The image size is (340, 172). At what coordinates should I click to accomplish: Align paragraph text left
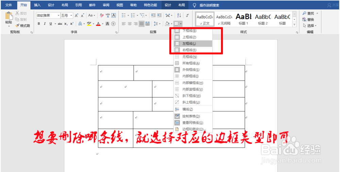124,24
